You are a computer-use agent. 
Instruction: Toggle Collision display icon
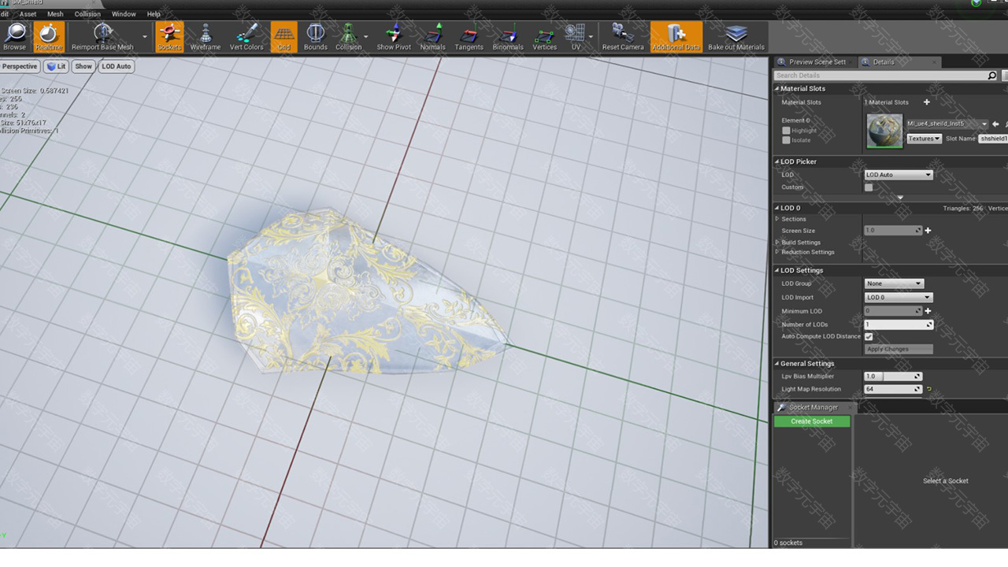click(348, 36)
